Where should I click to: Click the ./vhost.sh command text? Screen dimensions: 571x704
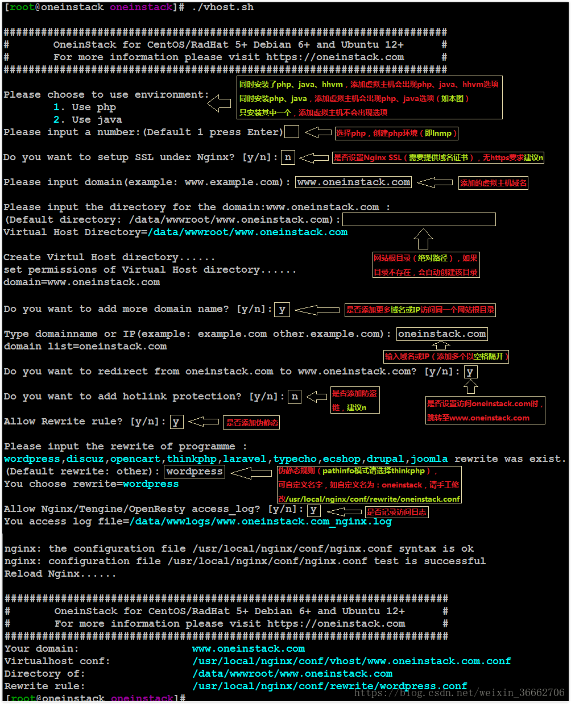point(222,7)
